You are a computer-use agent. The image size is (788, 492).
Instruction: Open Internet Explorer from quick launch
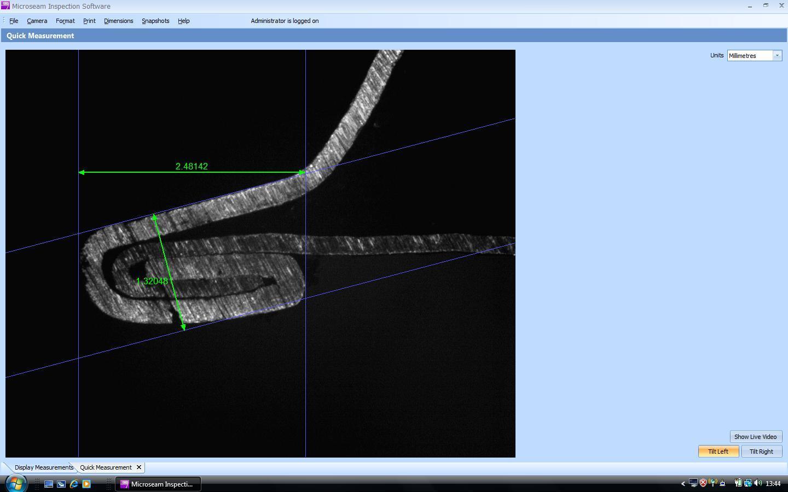click(74, 484)
